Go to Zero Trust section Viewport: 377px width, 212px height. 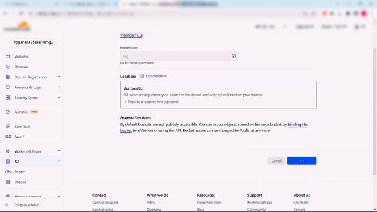pyautogui.click(x=22, y=127)
